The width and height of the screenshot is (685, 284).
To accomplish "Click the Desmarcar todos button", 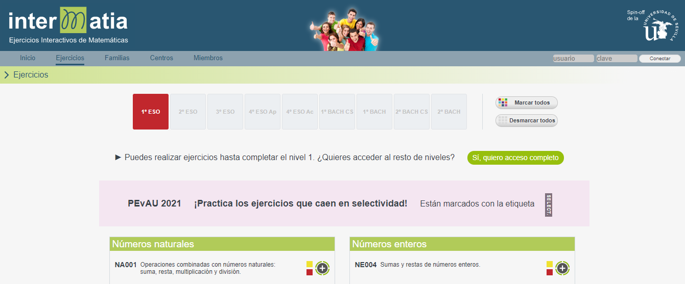I will coord(527,121).
